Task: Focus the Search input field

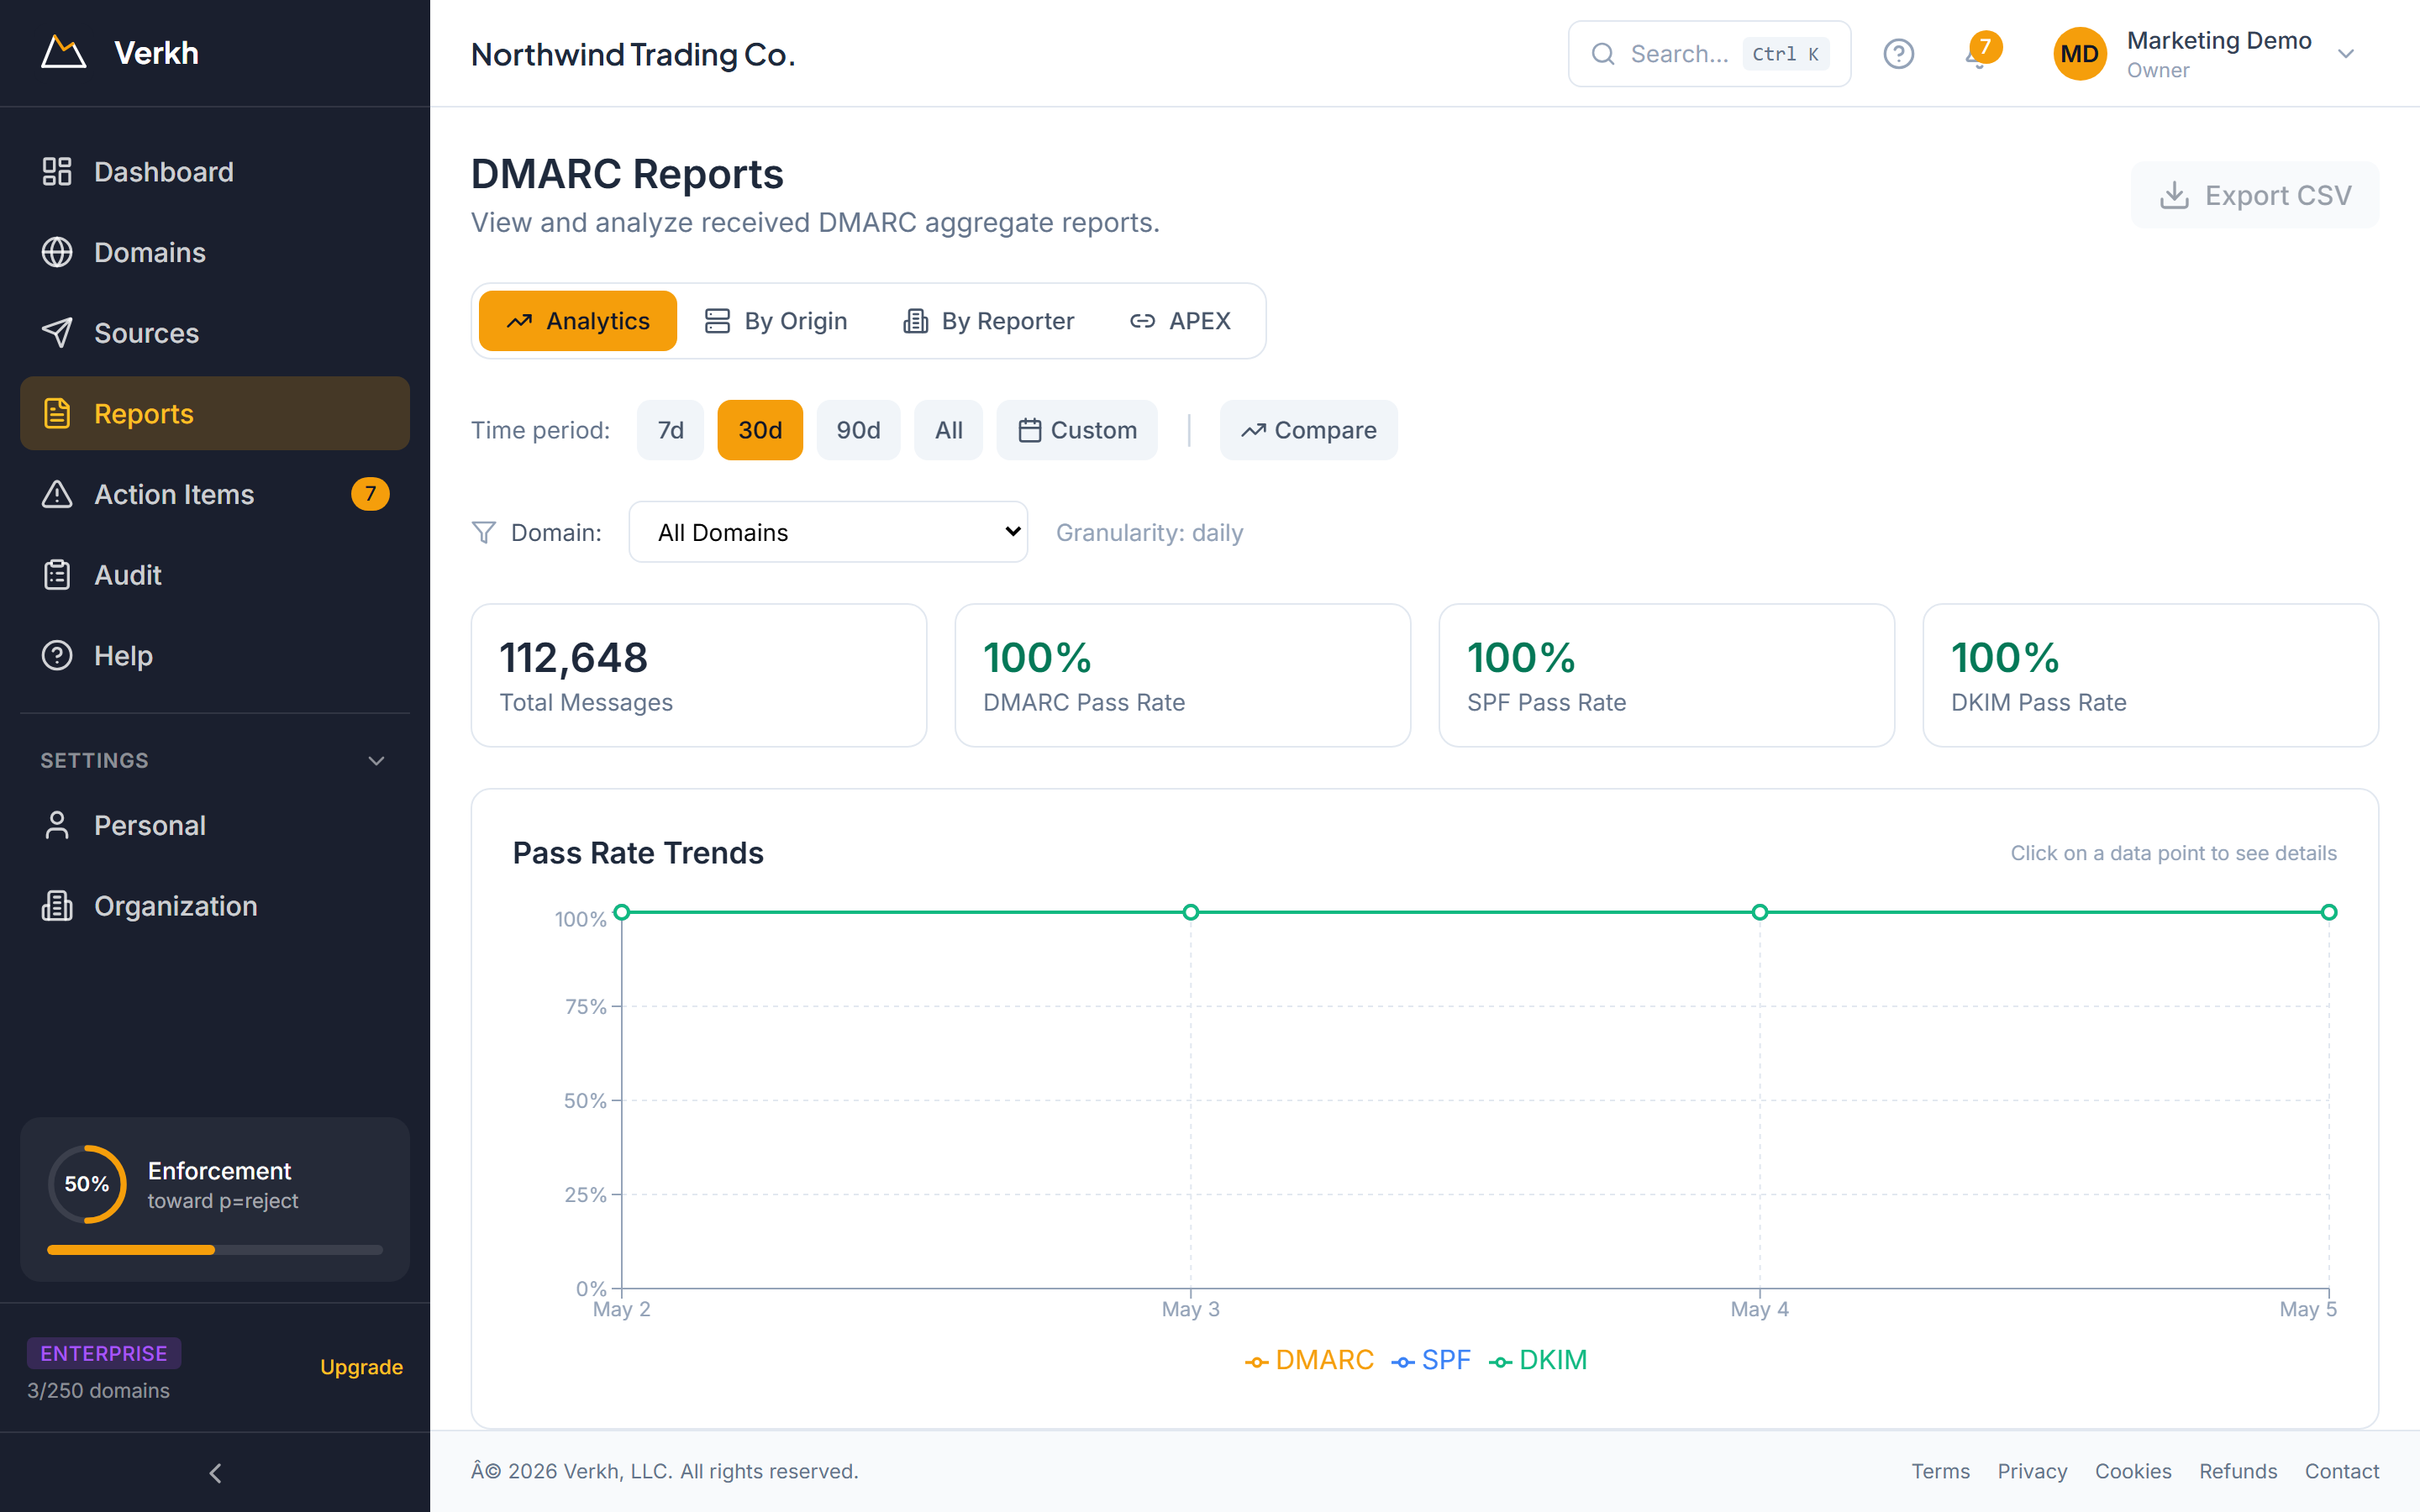Action: click(1709, 54)
